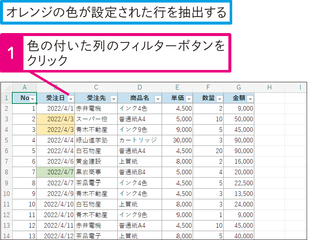Click the 単価 cell 30,000
The width and height of the screenshot is (333, 240).
pos(177,140)
